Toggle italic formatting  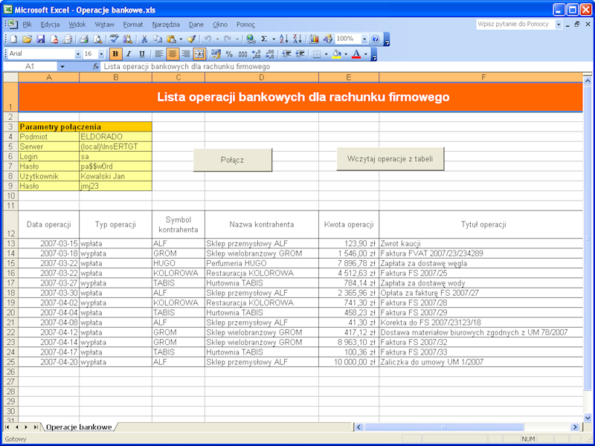[x=127, y=54]
